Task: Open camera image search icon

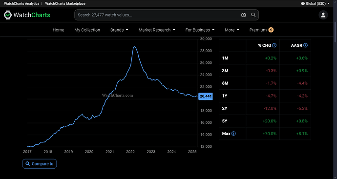Action: tap(243, 15)
